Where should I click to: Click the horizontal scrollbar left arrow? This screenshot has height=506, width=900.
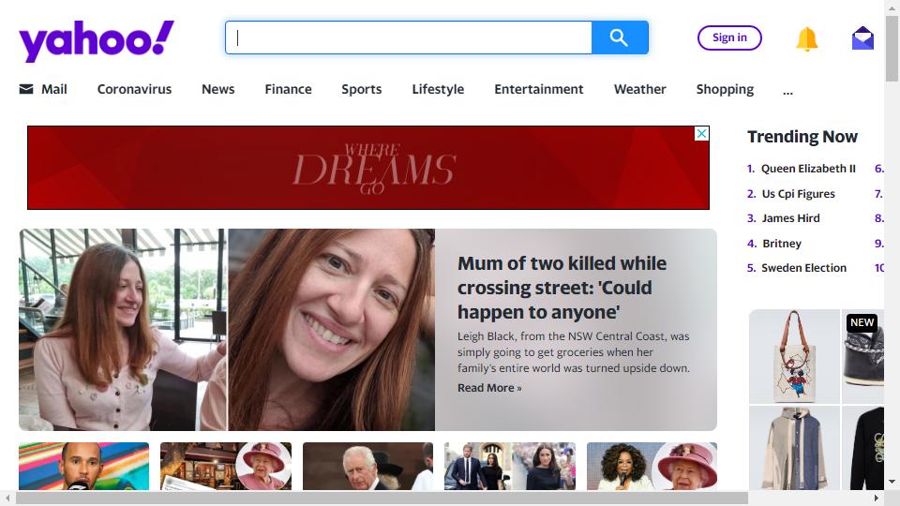[7, 498]
